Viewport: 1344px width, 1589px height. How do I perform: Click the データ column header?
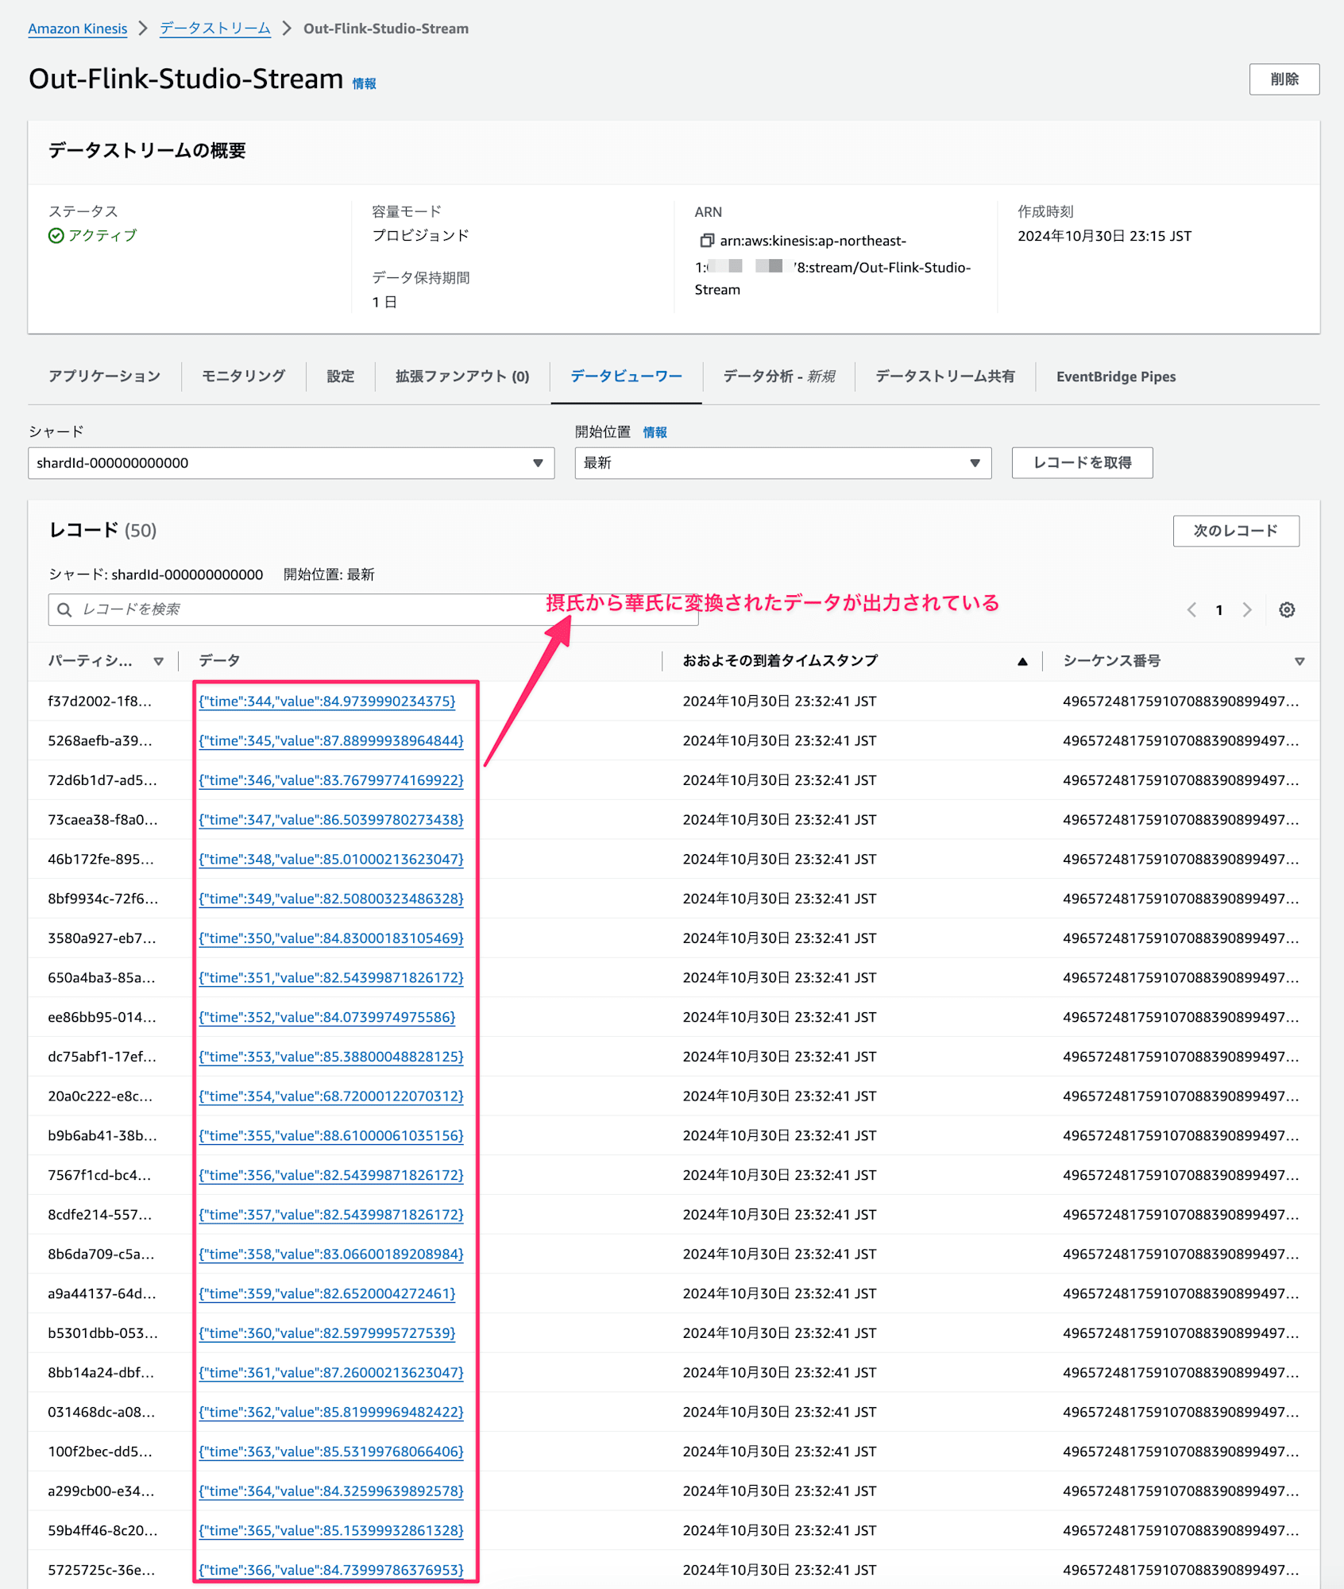(x=219, y=661)
